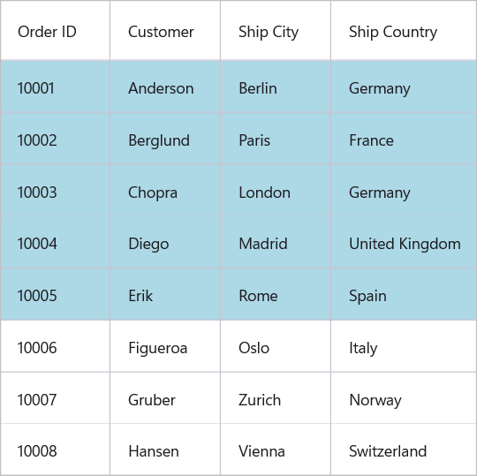This screenshot has width=477, height=476.
Task: Click the Ship City column header
Action: 276,30
